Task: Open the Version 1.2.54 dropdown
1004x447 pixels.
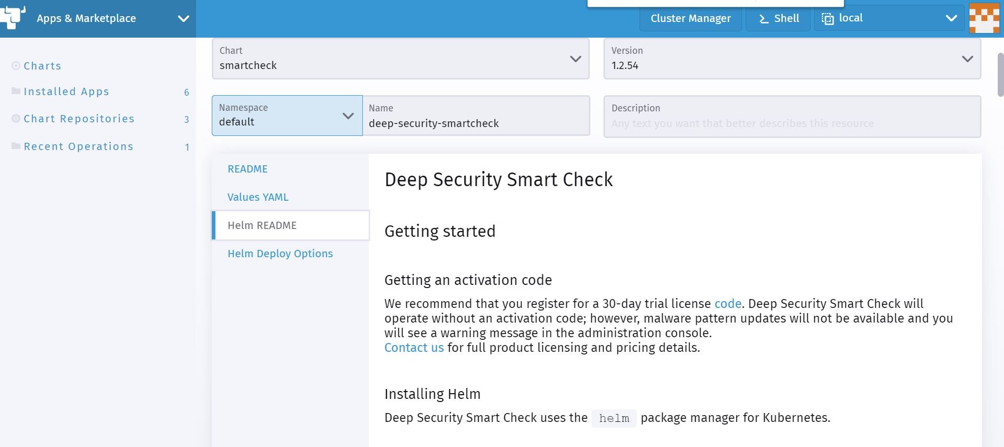Action: pos(792,59)
